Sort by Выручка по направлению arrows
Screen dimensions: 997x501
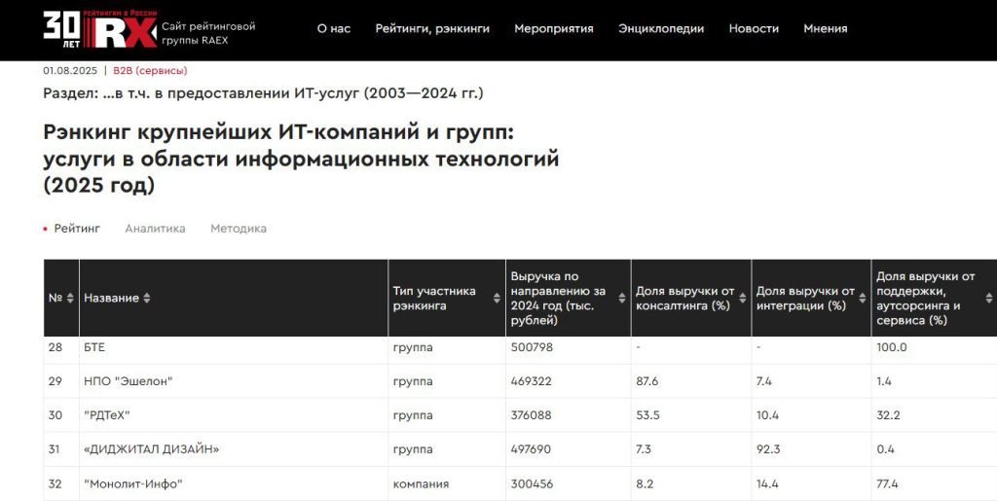622,298
